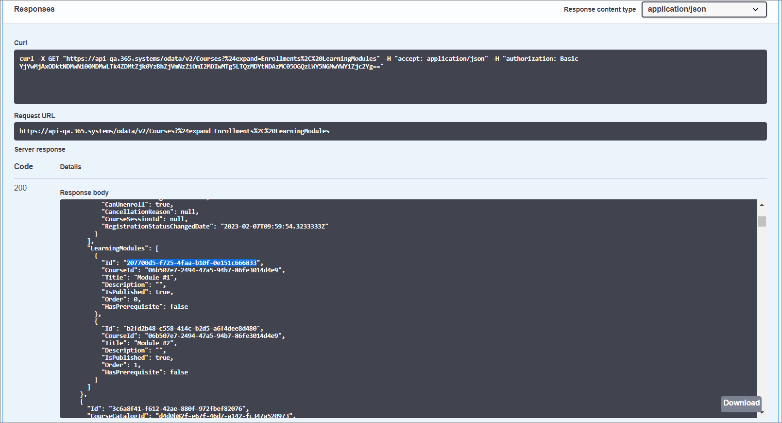Viewport: 782px width, 423px height.
Task: Click the Server response label
Action: click(x=40, y=149)
